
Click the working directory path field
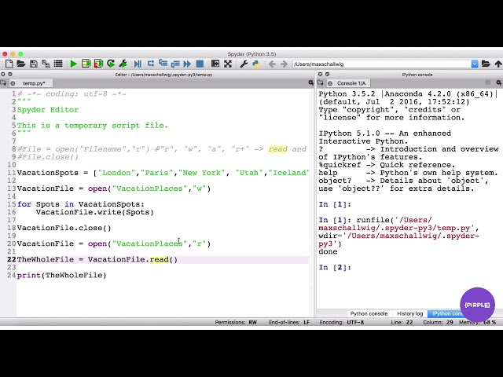point(382,64)
